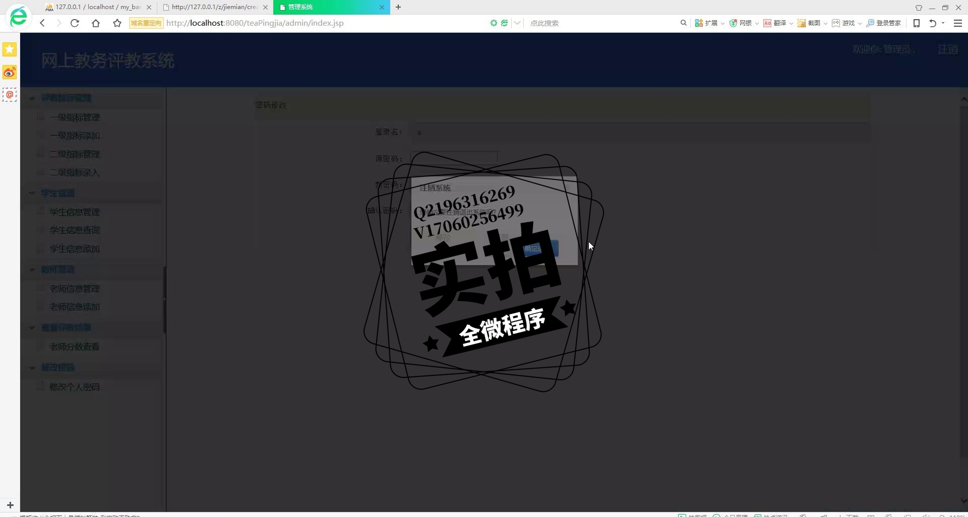Expand the 截图 dropdown arrow
This screenshot has width=968, height=517.
[825, 24]
